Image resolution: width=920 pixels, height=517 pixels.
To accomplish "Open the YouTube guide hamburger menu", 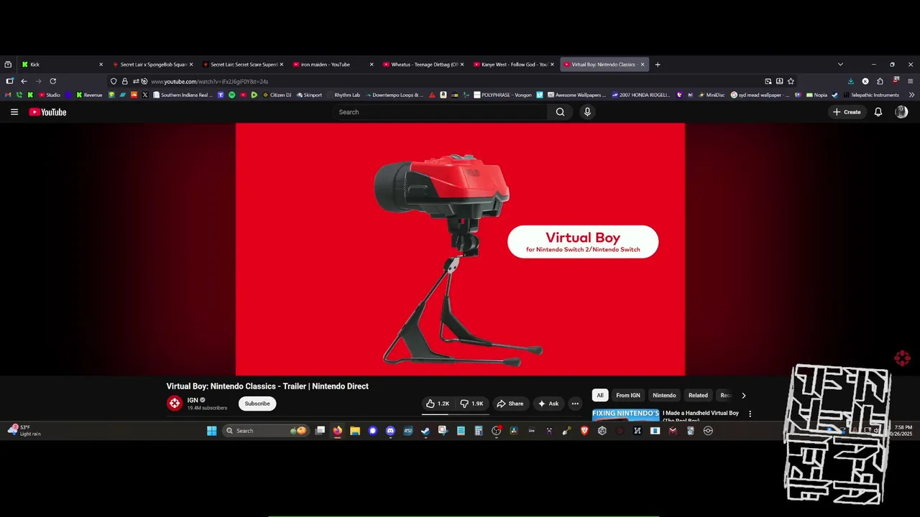I will (14, 112).
